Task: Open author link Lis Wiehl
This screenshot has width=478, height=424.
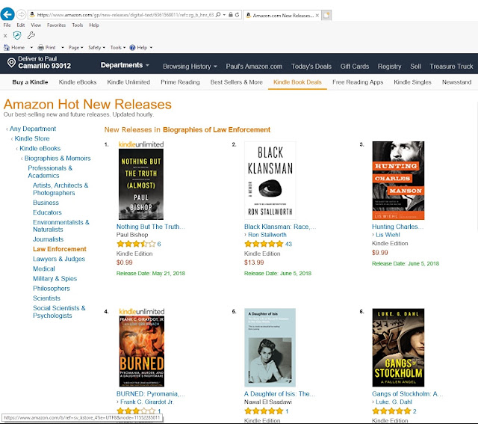Action: (x=388, y=235)
